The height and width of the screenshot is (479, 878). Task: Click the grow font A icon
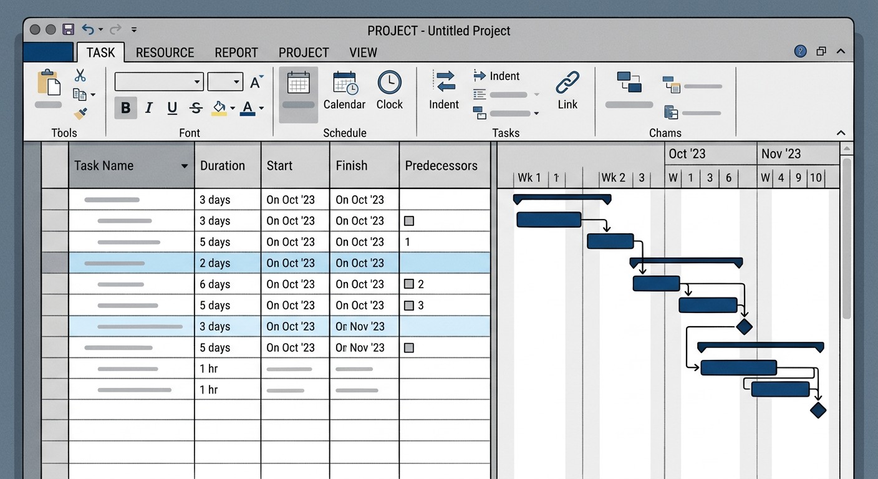(x=256, y=82)
